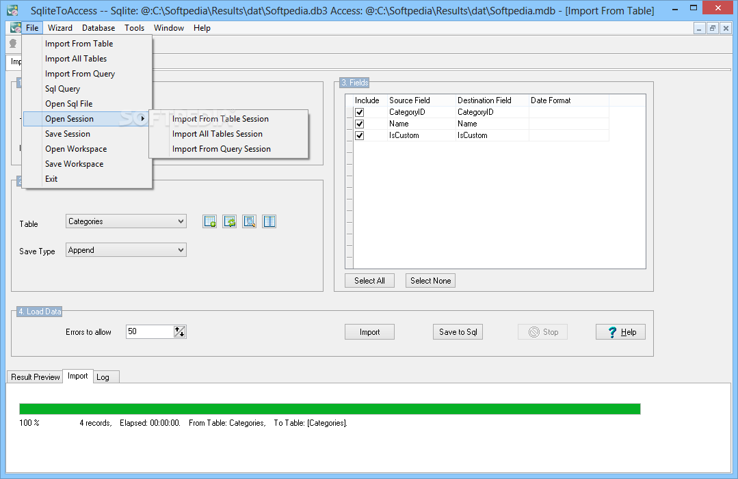Click the Source Field column header

pos(421,100)
